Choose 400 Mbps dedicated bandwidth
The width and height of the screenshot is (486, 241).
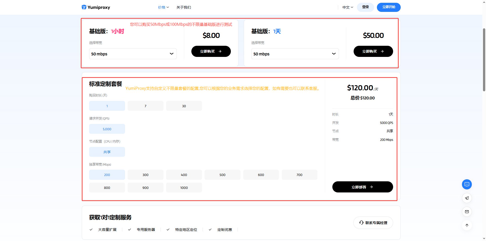pos(184,175)
